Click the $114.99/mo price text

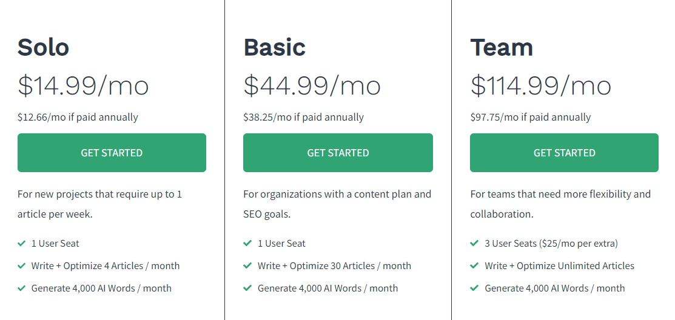(x=540, y=85)
